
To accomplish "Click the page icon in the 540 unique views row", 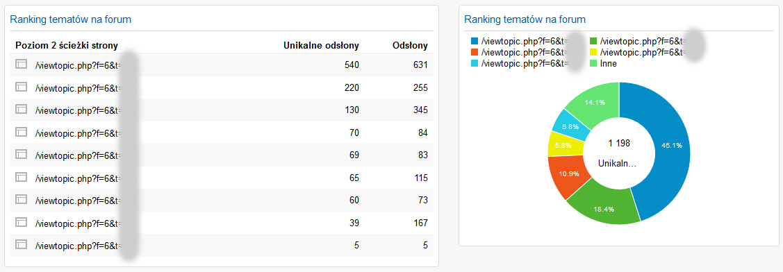I will pyautogui.click(x=21, y=64).
